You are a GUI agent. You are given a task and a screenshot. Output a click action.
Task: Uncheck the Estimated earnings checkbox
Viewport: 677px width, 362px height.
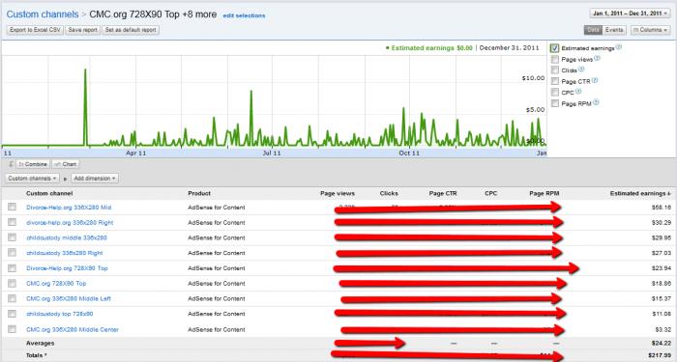click(x=555, y=48)
